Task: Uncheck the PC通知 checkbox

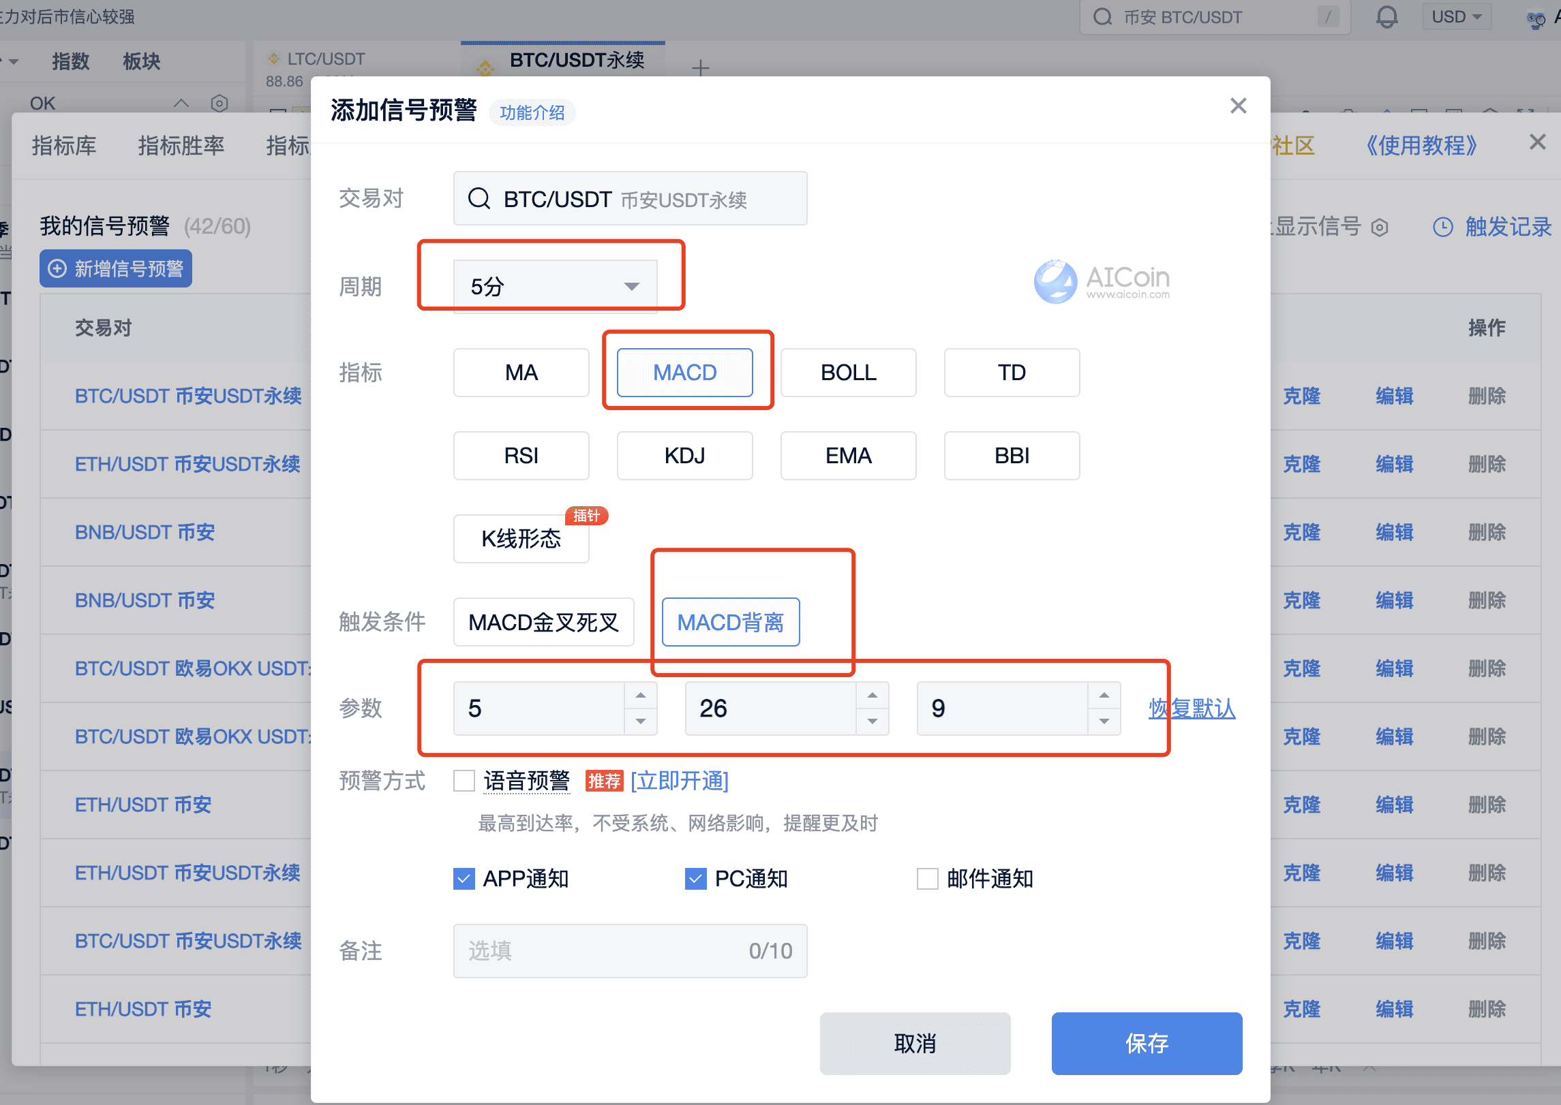Action: [696, 879]
